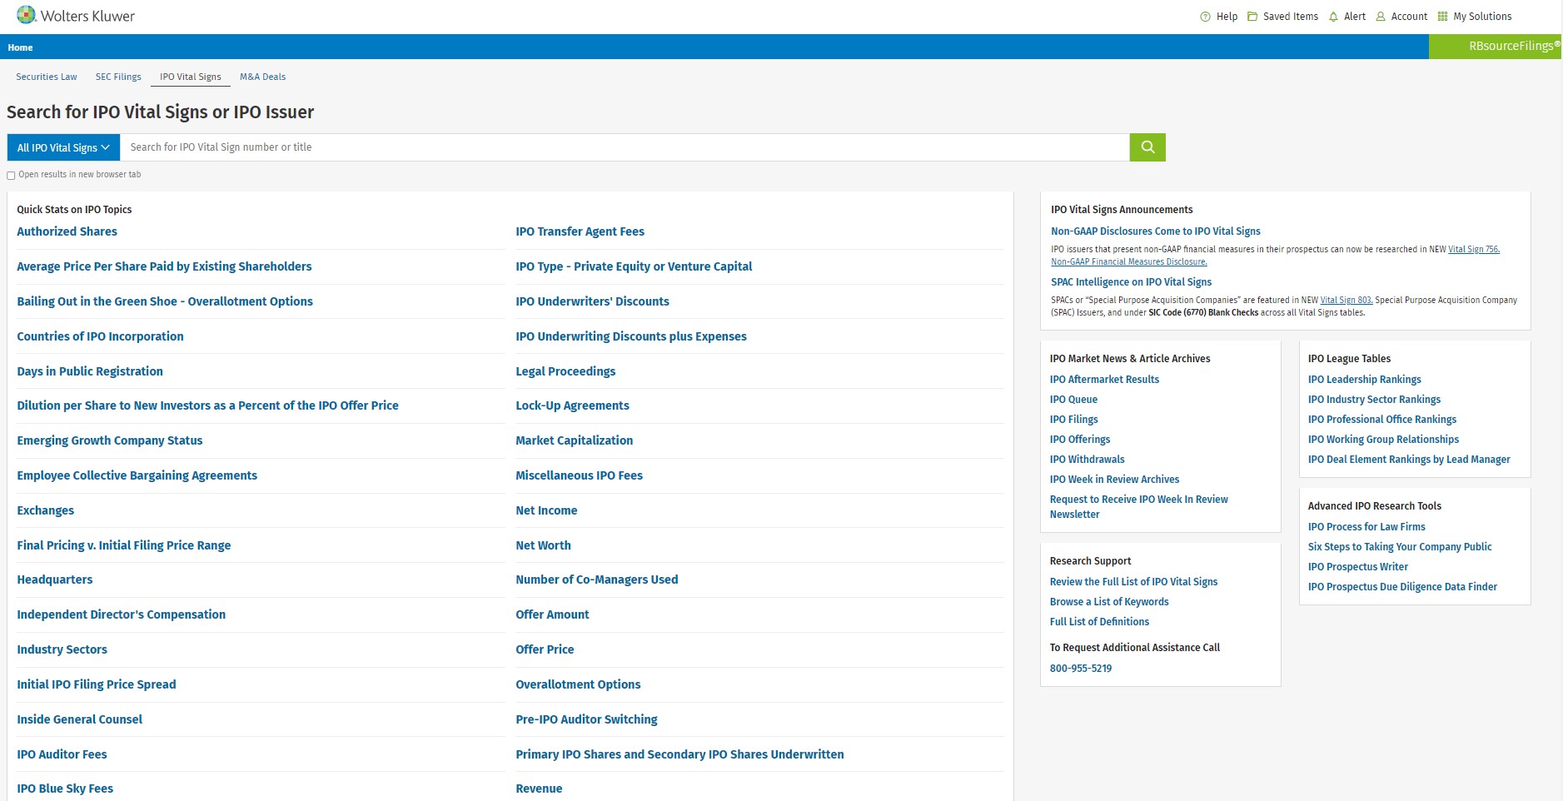The width and height of the screenshot is (1563, 801).
Task: Enable Open results in new browser tab
Action: (x=11, y=176)
